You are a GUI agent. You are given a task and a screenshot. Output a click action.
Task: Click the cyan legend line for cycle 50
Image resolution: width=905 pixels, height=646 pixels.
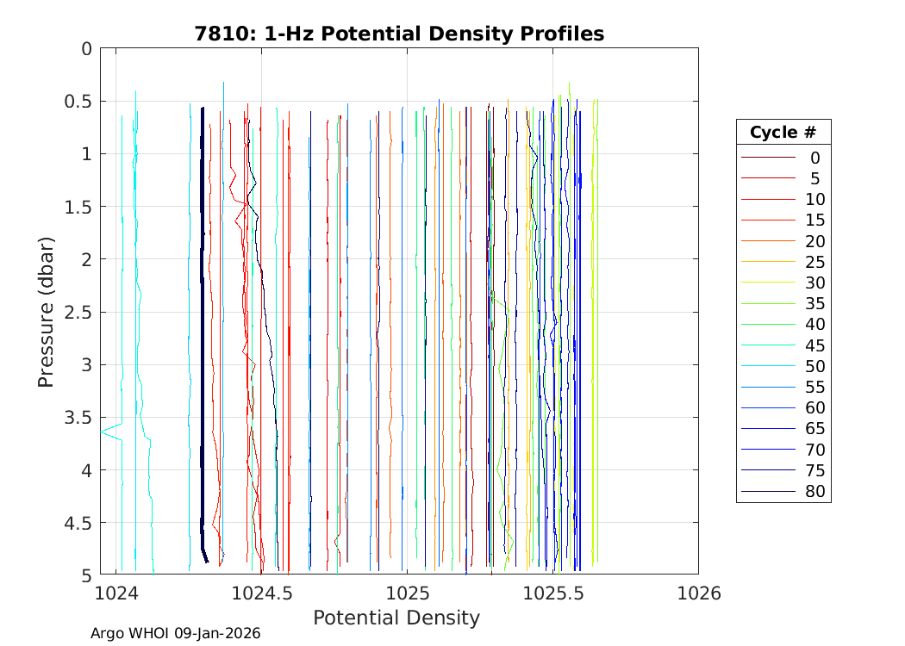768,366
